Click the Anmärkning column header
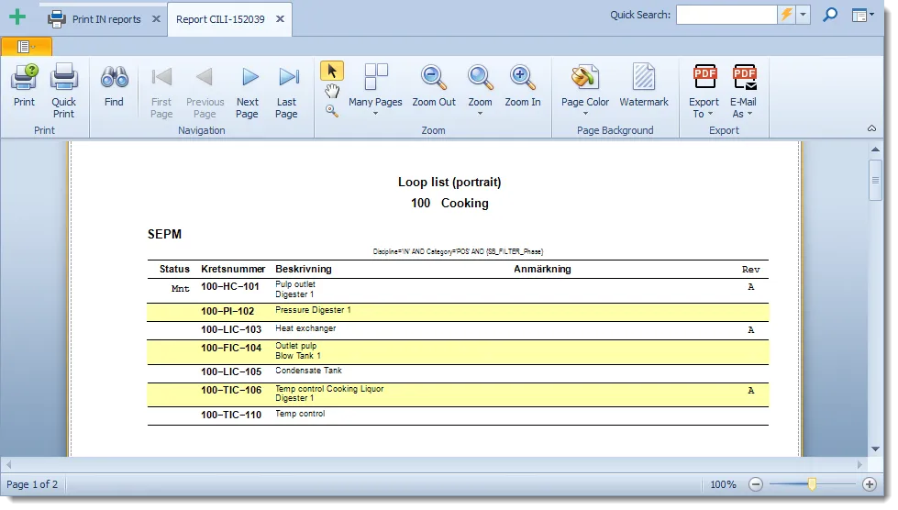Viewport: 898px width, 510px height. point(542,269)
